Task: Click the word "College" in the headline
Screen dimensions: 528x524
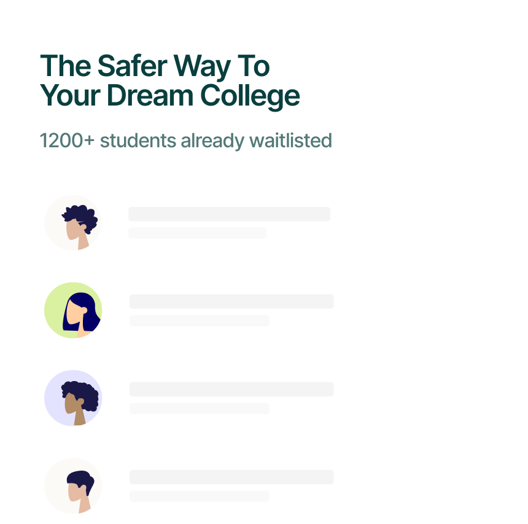Action: [x=250, y=96]
